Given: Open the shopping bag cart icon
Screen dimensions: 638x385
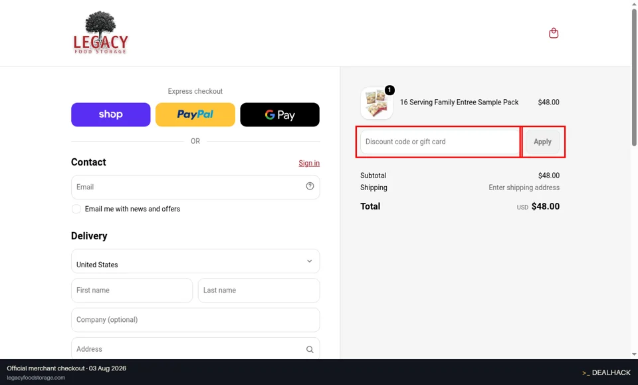Looking at the screenshot, I should pos(554,33).
